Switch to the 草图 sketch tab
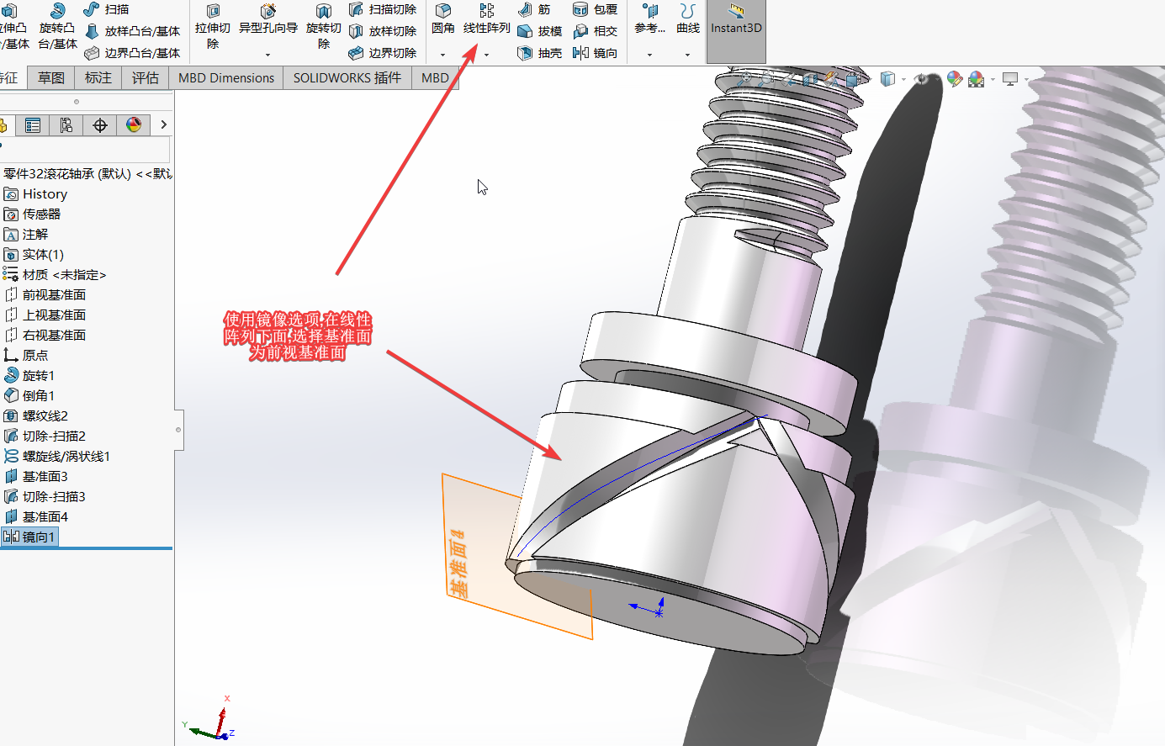 click(51, 77)
